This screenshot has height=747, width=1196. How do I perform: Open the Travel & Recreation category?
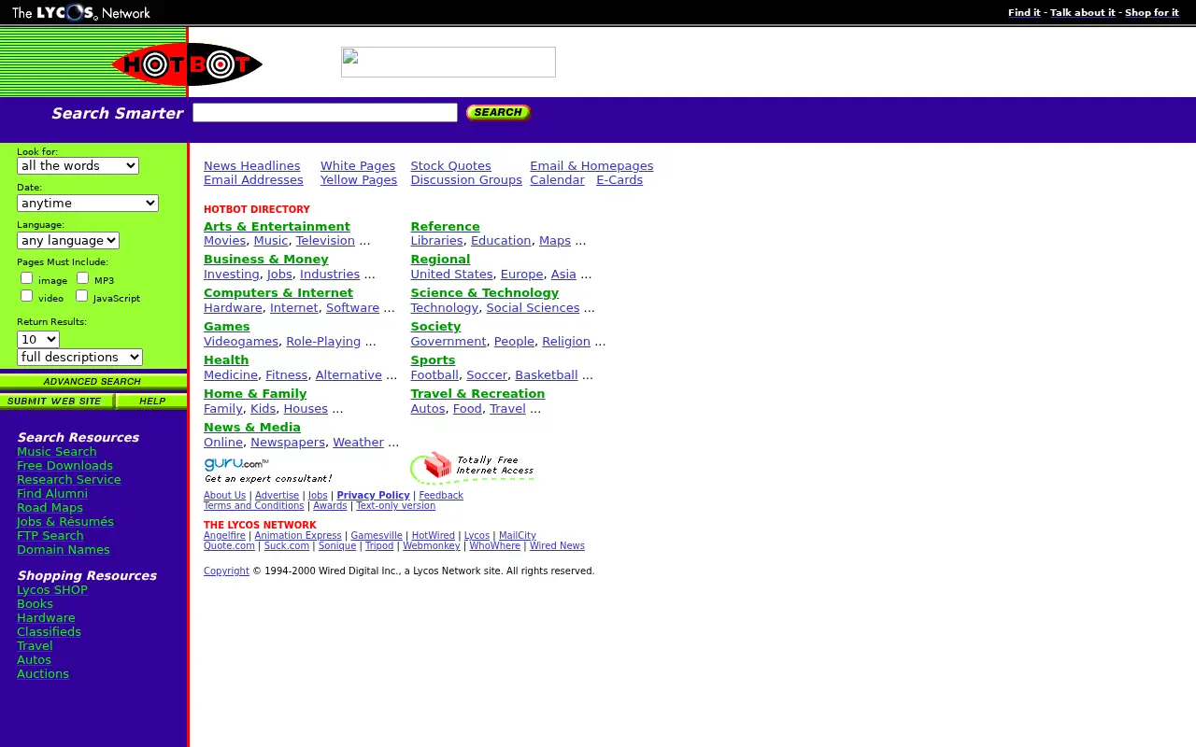[x=477, y=393]
